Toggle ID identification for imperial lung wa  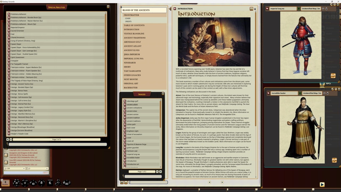coord(299,9)
